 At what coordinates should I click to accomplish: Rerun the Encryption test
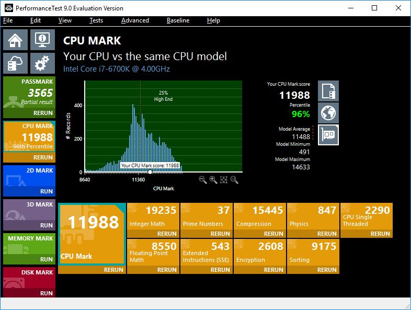point(260,270)
